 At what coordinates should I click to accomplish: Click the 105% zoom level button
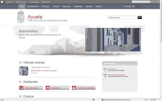pos(153,100)
